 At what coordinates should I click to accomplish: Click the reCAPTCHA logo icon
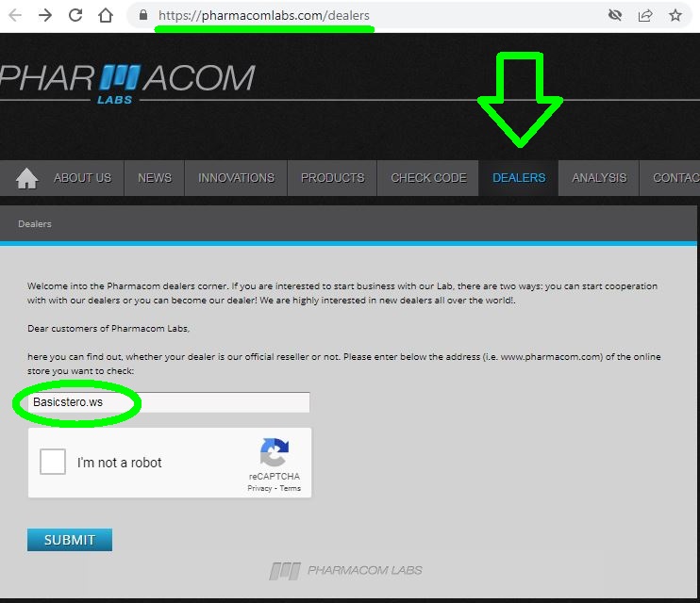[275, 452]
